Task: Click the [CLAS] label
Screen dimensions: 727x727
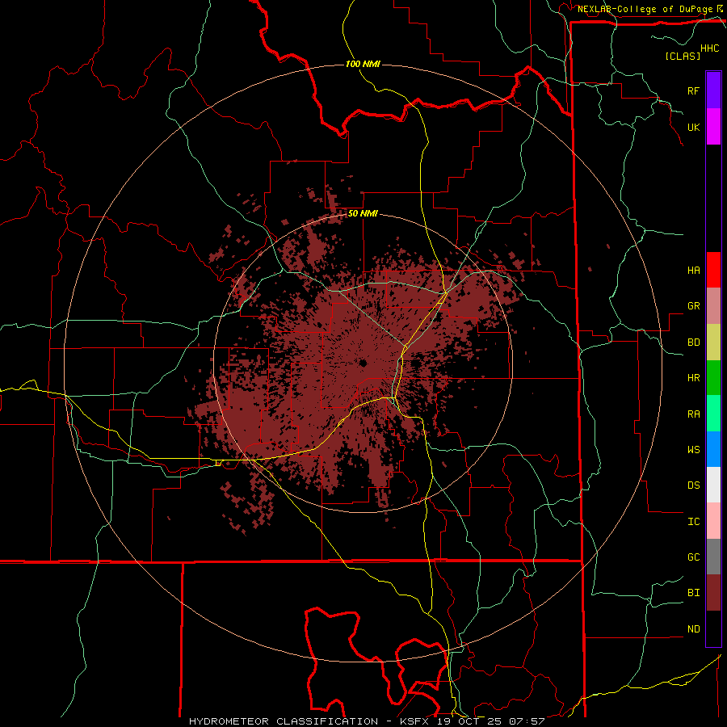Action: tap(683, 56)
